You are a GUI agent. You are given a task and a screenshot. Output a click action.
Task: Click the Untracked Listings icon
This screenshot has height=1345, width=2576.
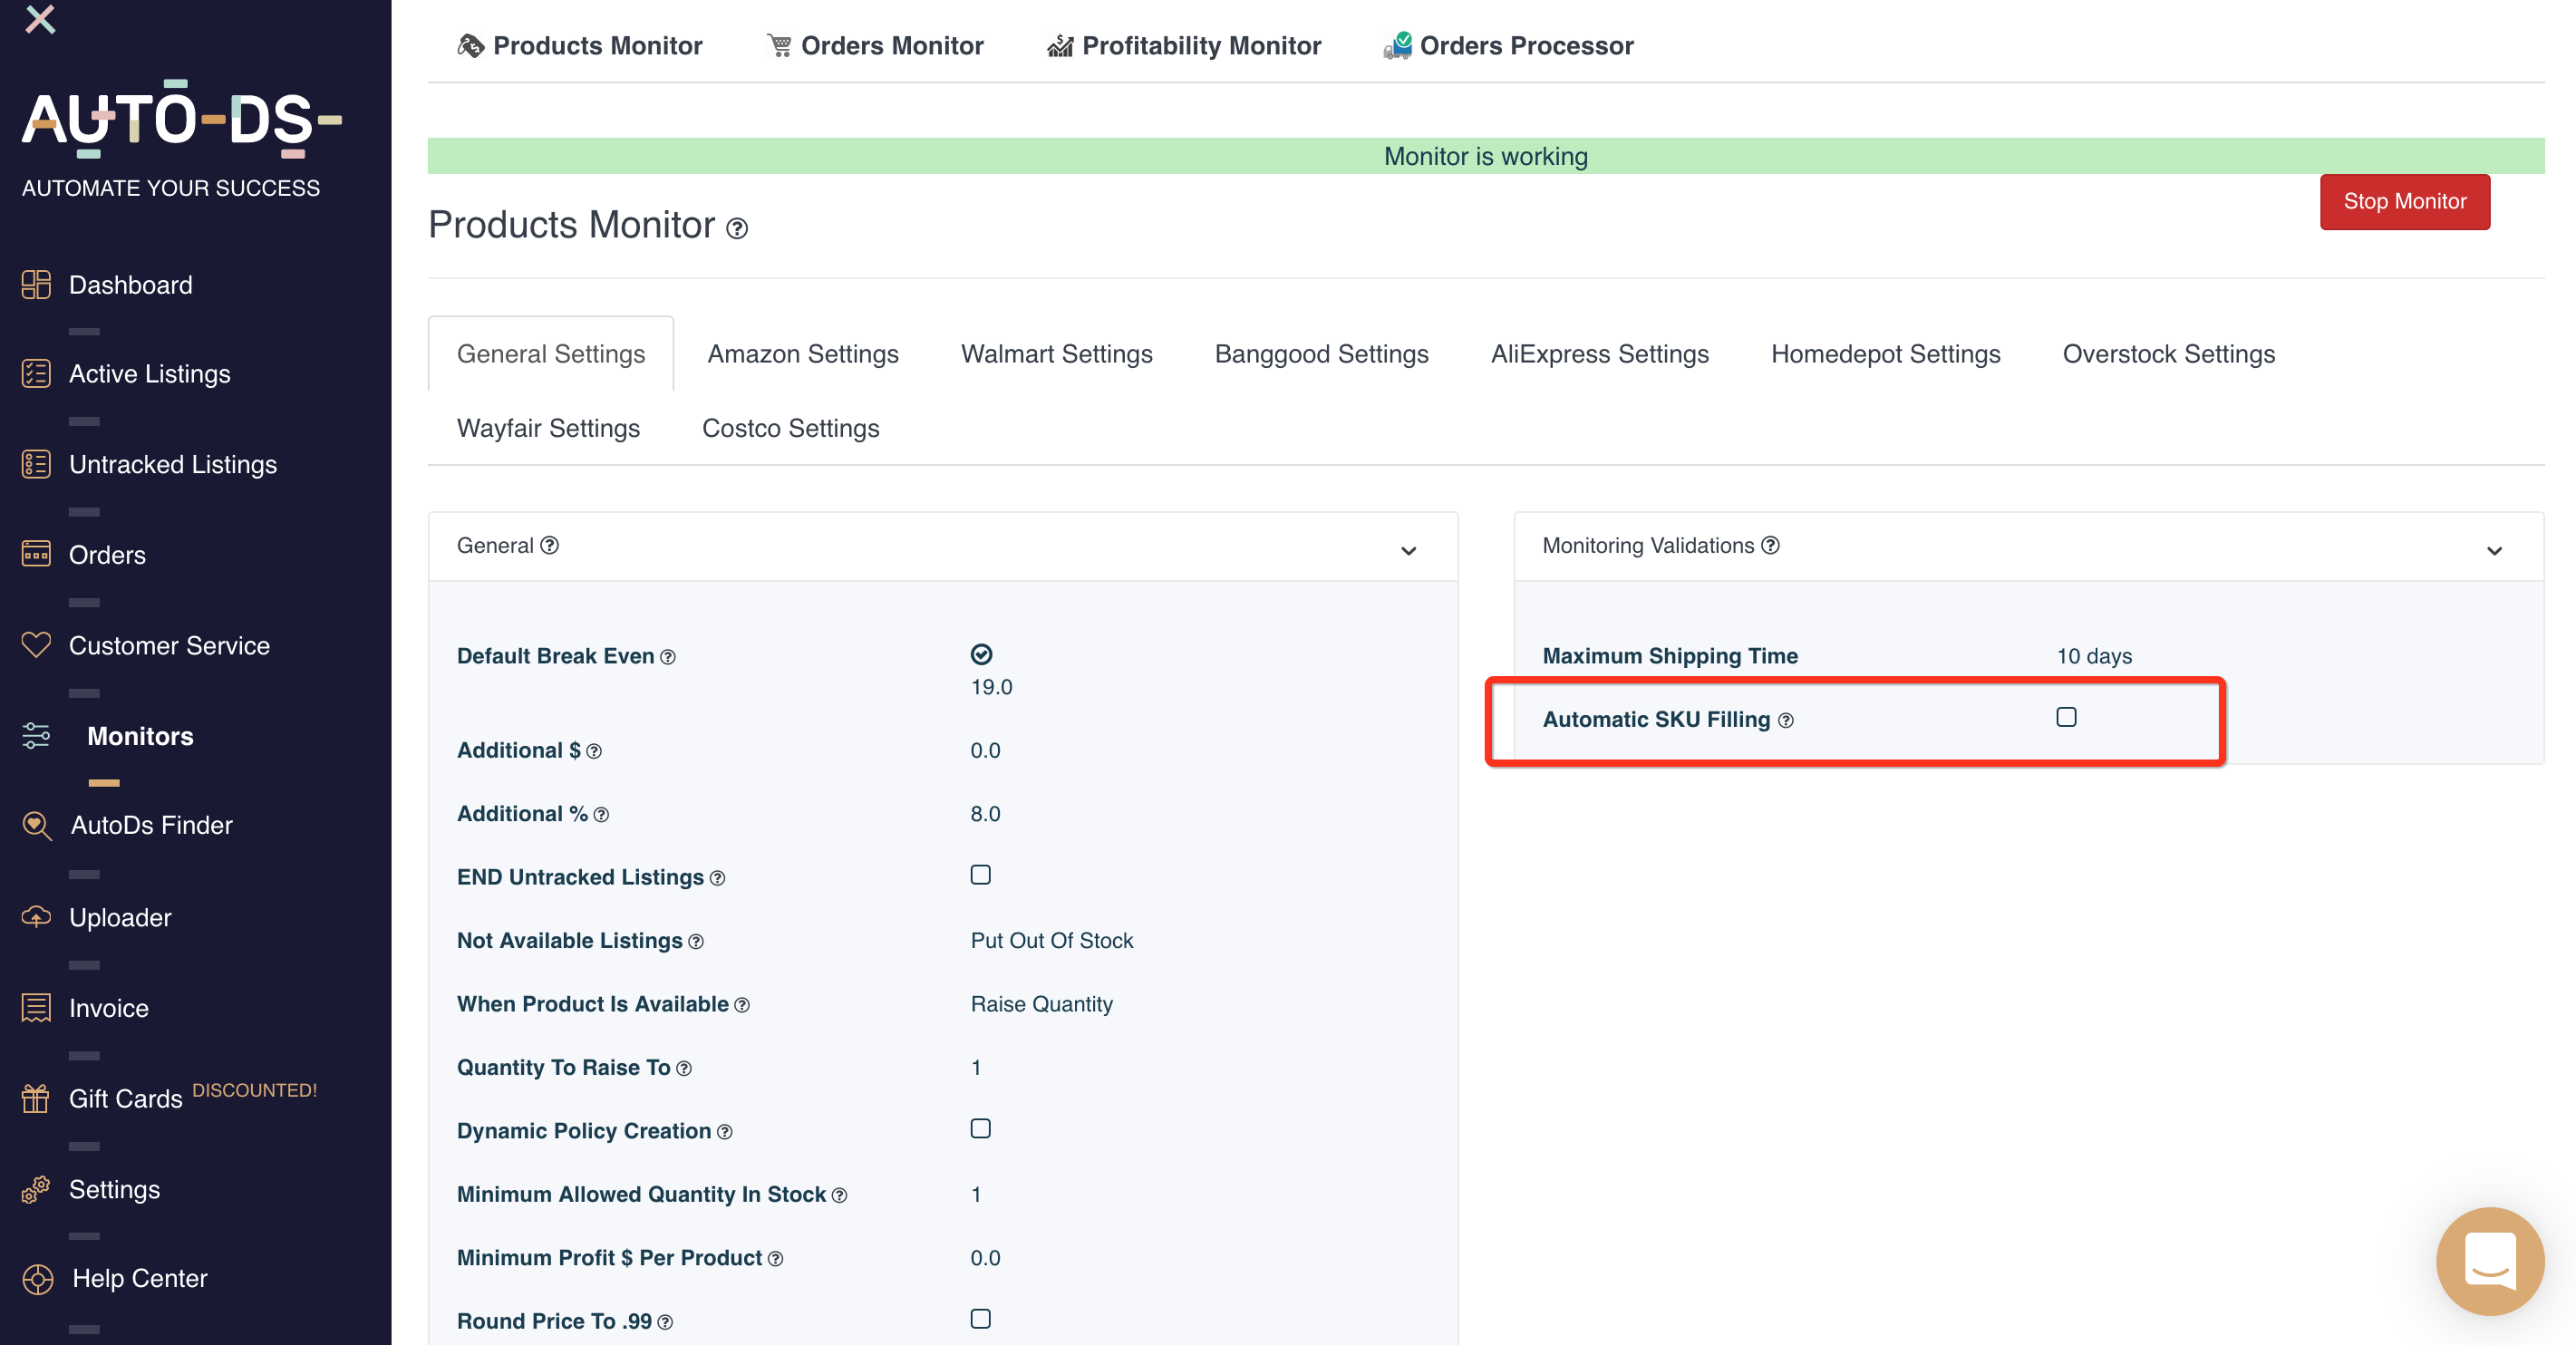coord(36,464)
